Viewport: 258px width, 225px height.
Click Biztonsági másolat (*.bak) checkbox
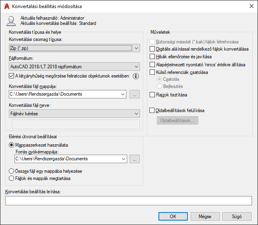[152, 42]
